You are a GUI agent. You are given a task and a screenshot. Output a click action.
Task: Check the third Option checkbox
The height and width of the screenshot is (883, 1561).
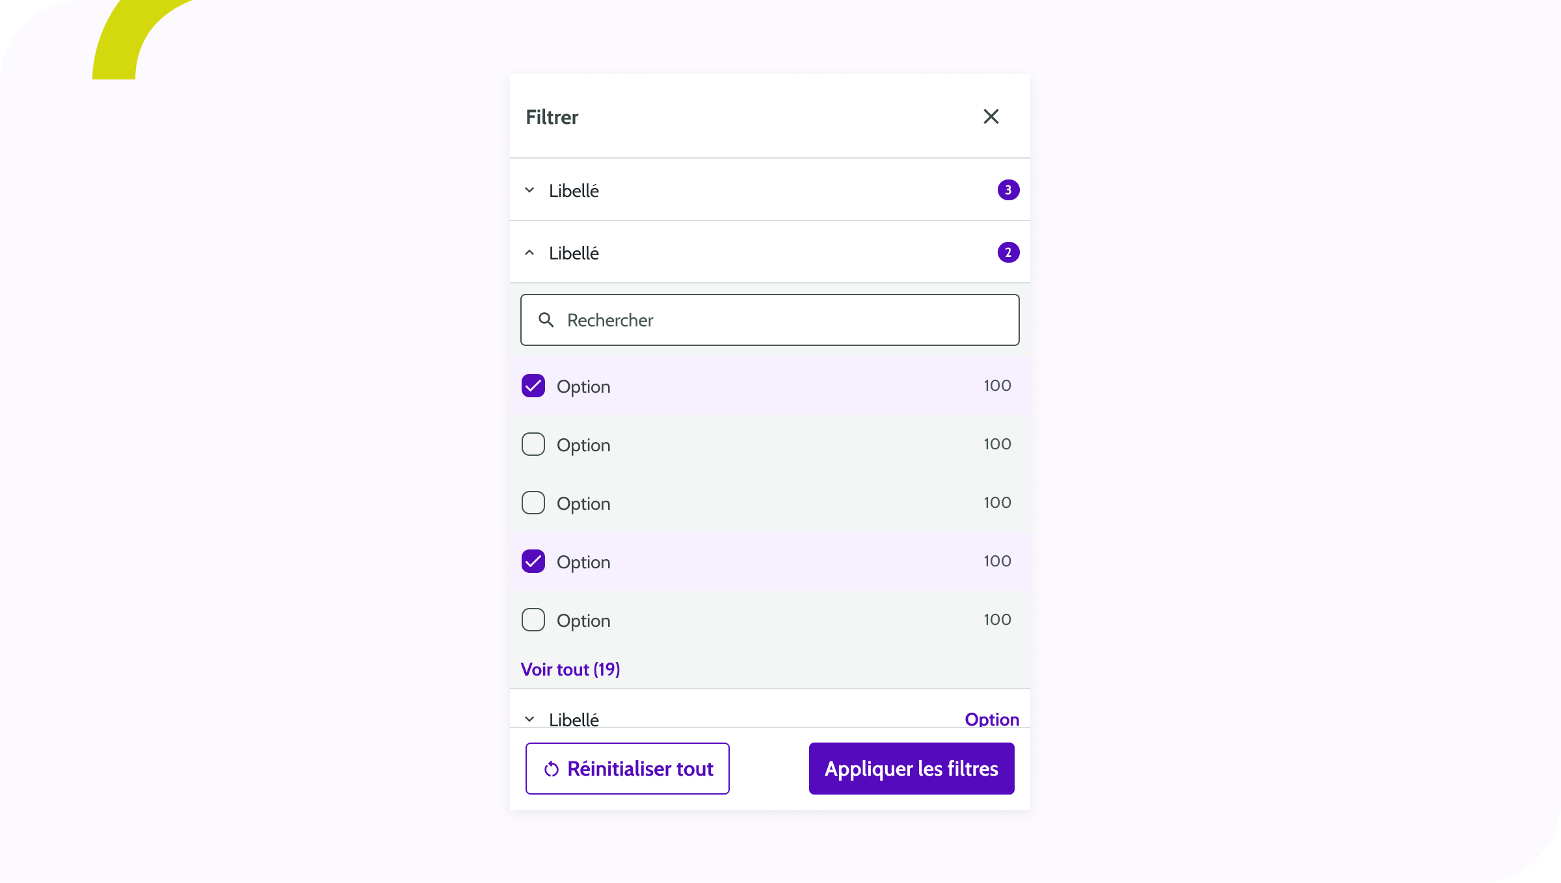533,503
